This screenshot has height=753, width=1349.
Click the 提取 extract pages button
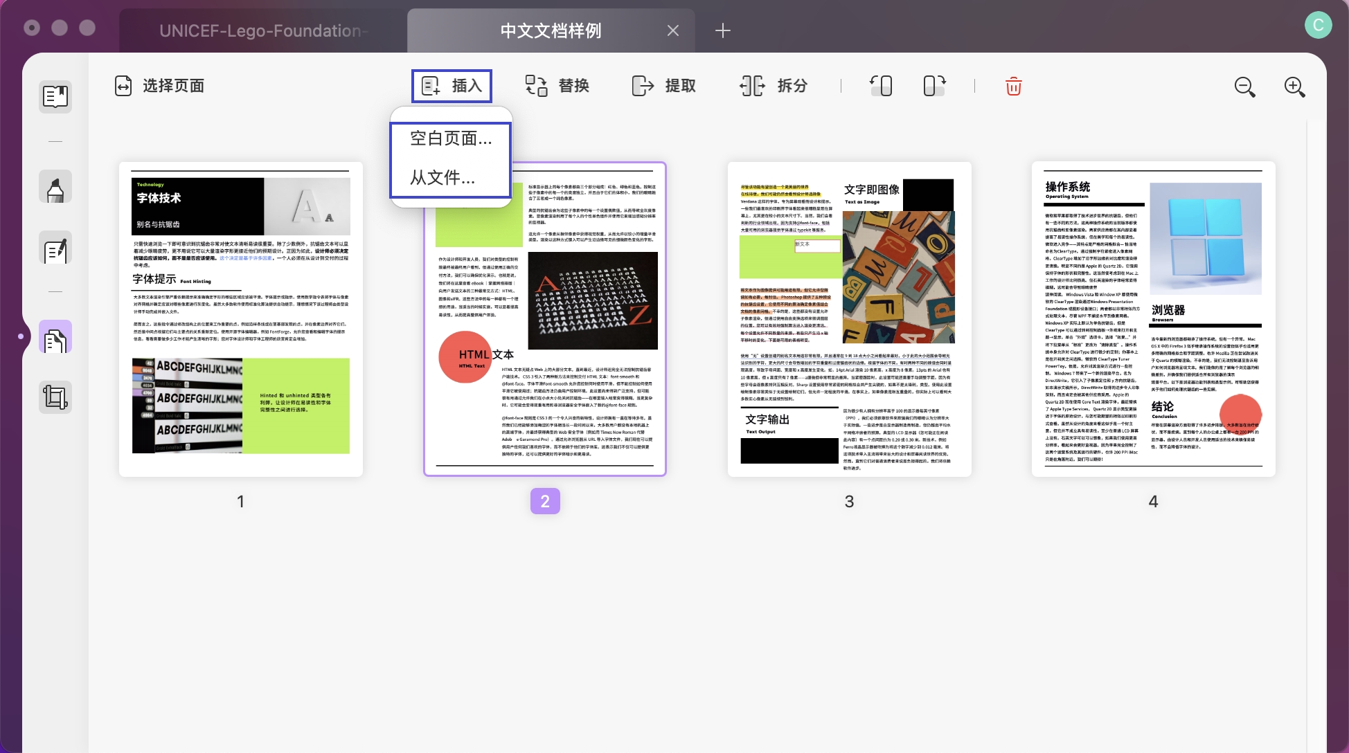point(663,86)
